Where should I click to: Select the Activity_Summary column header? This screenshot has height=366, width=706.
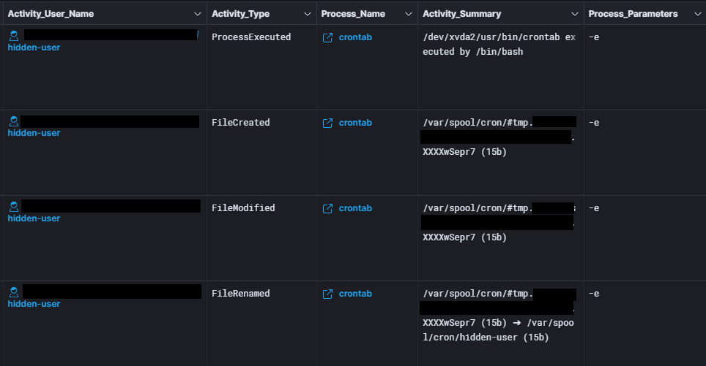click(461, 14)
